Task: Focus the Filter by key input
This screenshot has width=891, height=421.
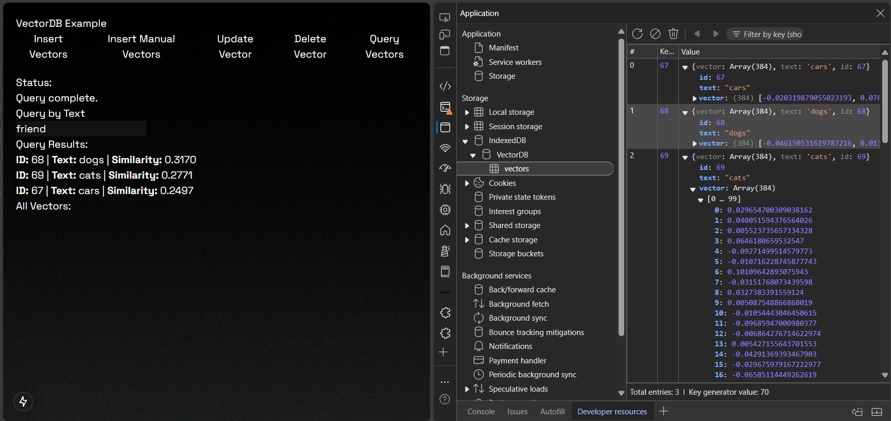Action: click(766, 34)
